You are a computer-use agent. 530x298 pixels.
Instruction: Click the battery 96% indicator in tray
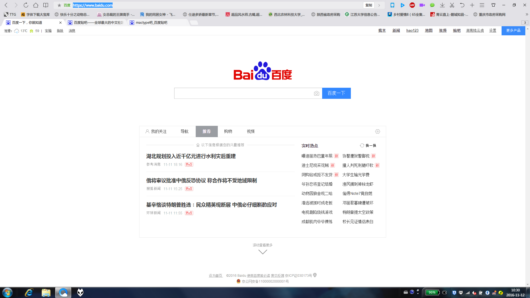[432, 292]
